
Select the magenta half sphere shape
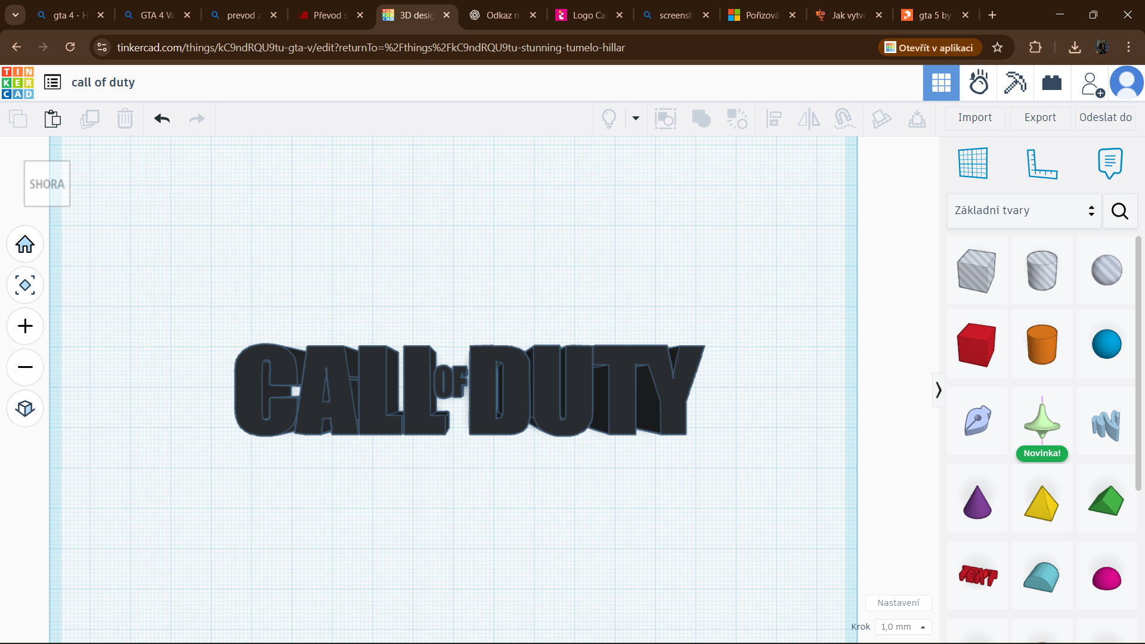click(1107, 578)
